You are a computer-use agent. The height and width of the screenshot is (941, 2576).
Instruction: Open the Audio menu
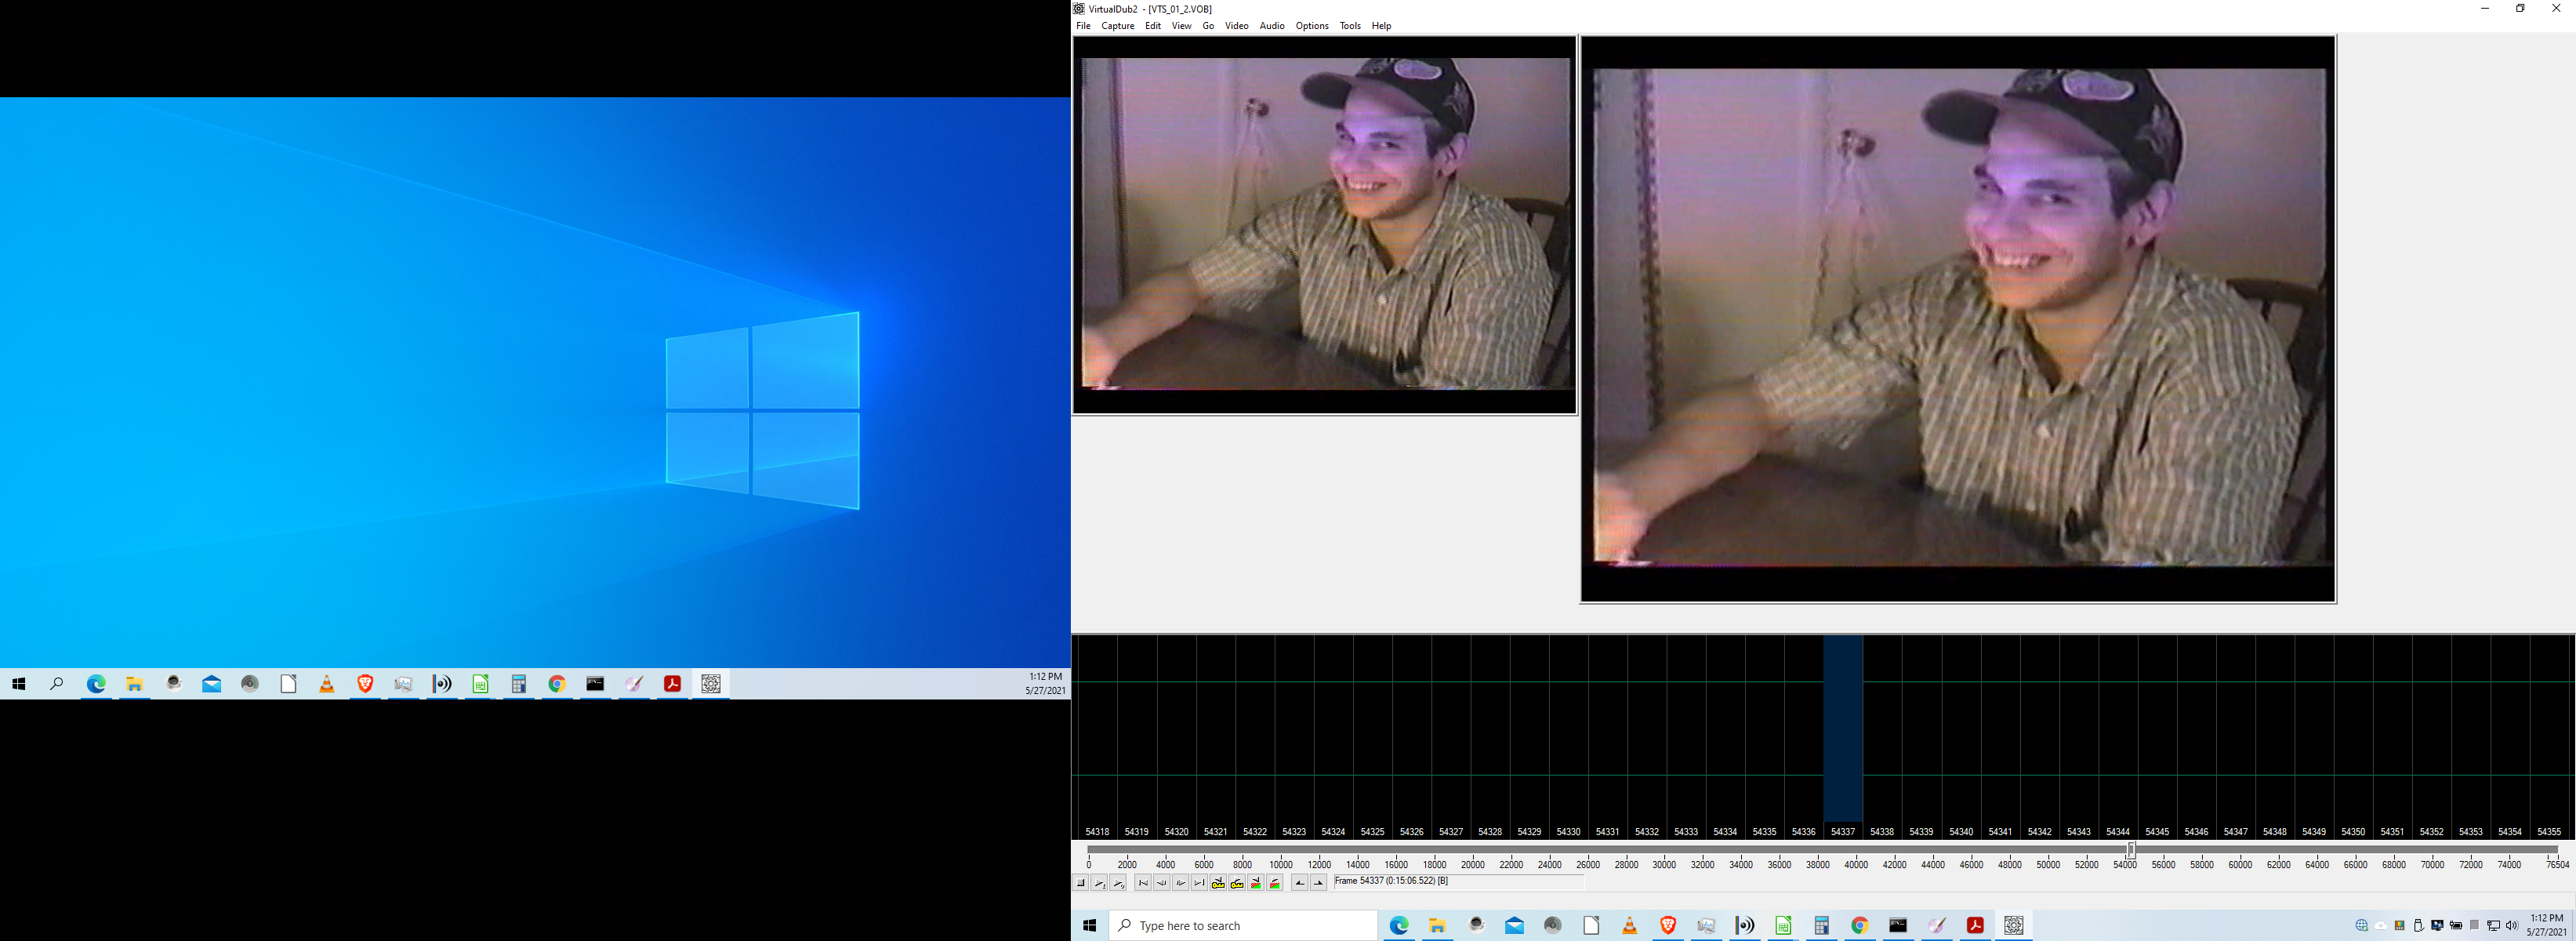[1271, 26]
